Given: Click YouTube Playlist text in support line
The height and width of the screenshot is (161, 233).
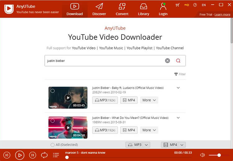Looking at the screenshot, I should [139, 48].
